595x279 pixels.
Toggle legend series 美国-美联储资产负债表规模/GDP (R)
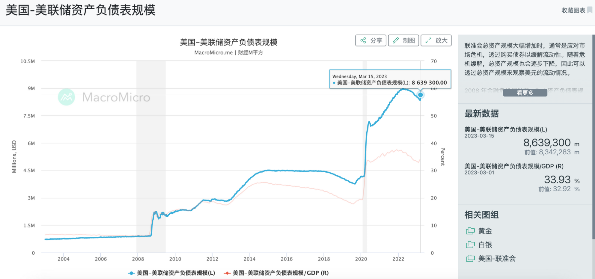tap(276, 273)
